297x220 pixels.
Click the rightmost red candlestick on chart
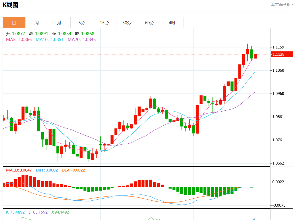click(x=255, y=56)
